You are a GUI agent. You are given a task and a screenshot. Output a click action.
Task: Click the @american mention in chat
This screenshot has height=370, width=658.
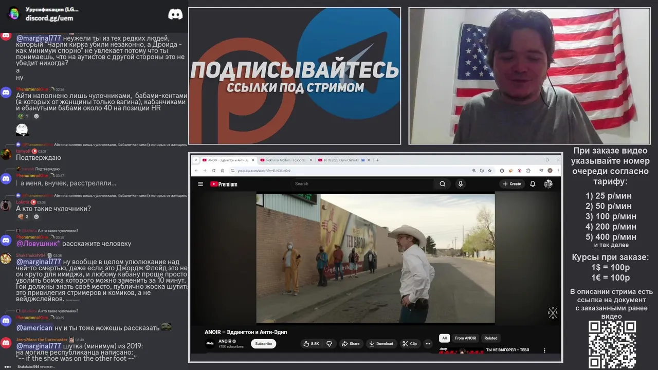tap(34, 328)
